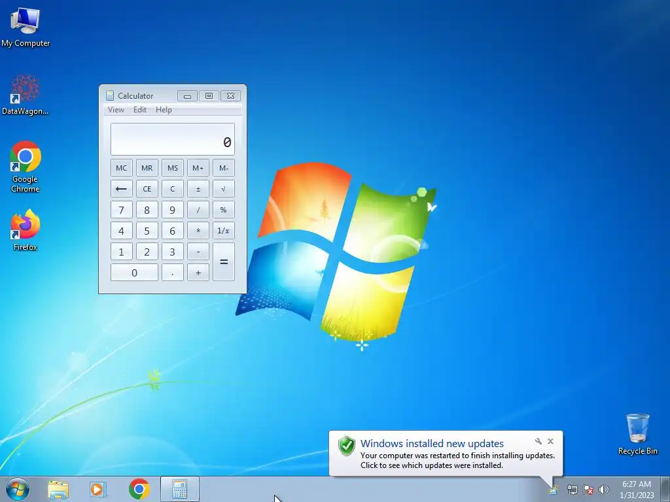Click the M+ memory add button
This screenshot has height=502, width=670.
[x=198, y=168]
